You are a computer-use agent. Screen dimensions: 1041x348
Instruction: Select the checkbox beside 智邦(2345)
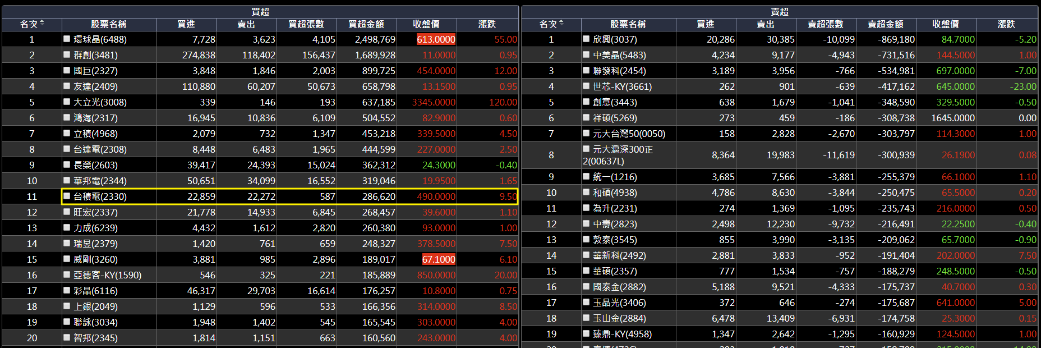67,337
